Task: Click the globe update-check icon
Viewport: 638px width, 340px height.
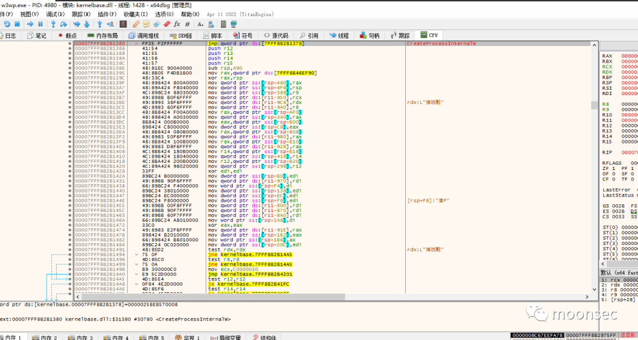Action: (x=233, y=24)
